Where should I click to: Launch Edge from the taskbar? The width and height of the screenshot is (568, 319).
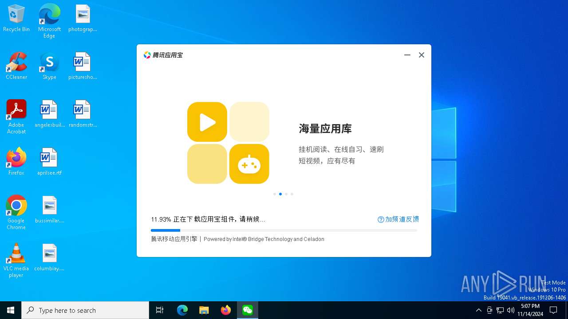coord(182,310)
